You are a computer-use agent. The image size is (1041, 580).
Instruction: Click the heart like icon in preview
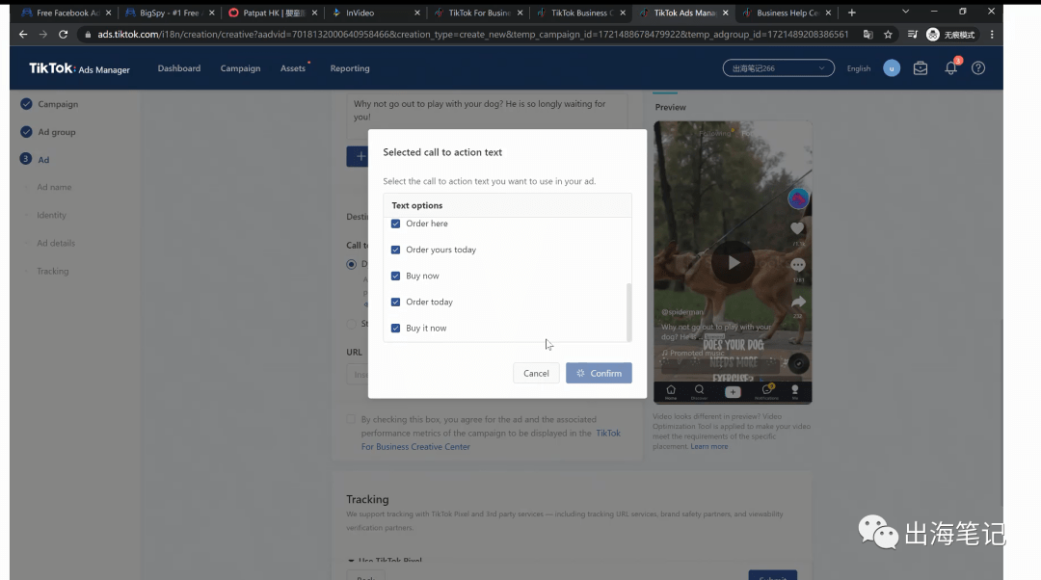click(797, 228)
